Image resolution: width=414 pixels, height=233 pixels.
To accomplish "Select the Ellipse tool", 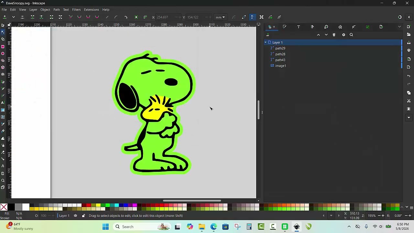I will [3, 54].
